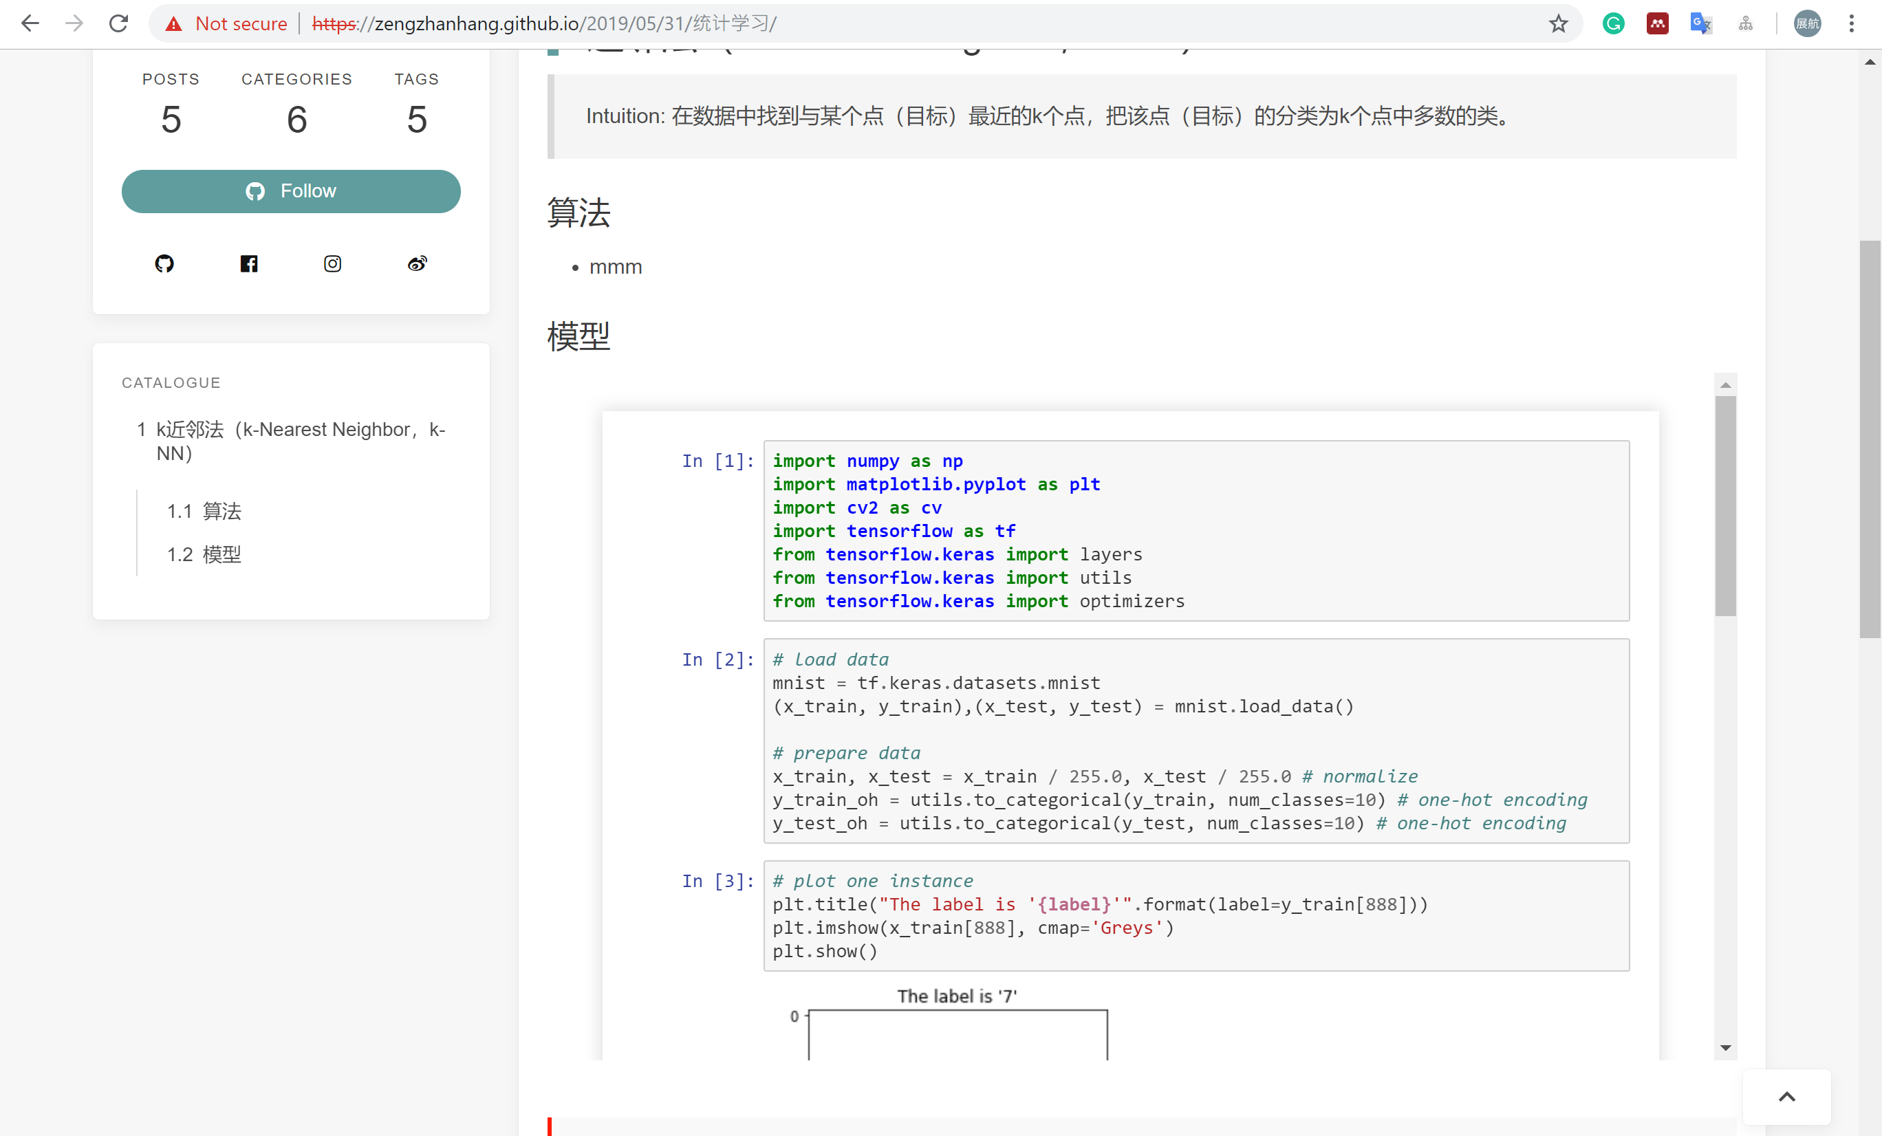
Task: Click the notebook's scroll-down arrow
Action: coord(1725,1047)
